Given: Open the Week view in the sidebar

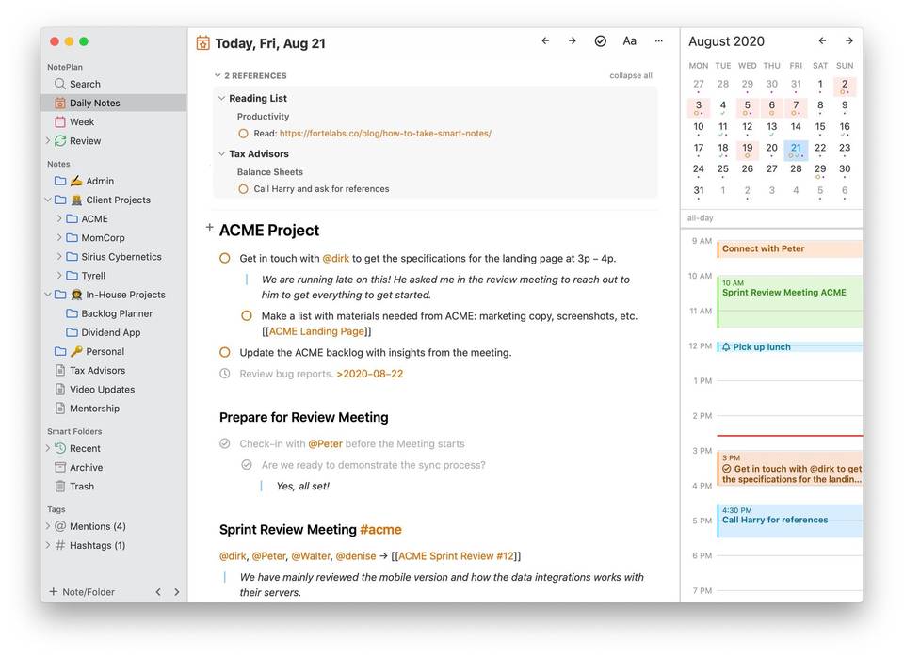Looking at the screenshot, I should [81, 121].
